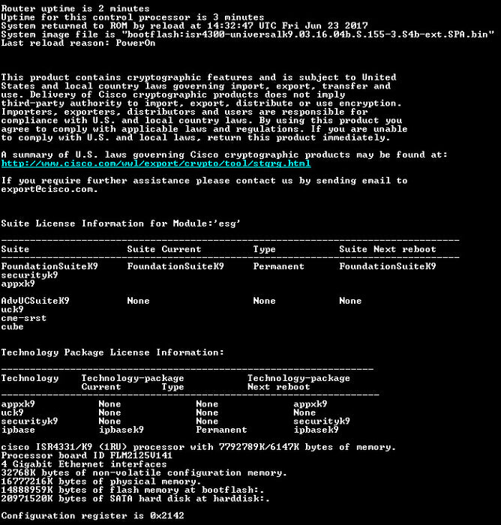Screen dimensions: 501x525
Task: Open the Cisco crypto export URL link
Action: coord(156,163)
